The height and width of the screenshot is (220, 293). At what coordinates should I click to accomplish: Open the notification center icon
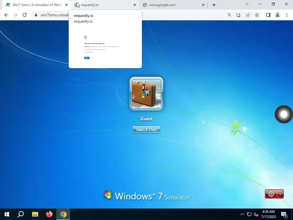pyautogui.click(x=284, y=215)
